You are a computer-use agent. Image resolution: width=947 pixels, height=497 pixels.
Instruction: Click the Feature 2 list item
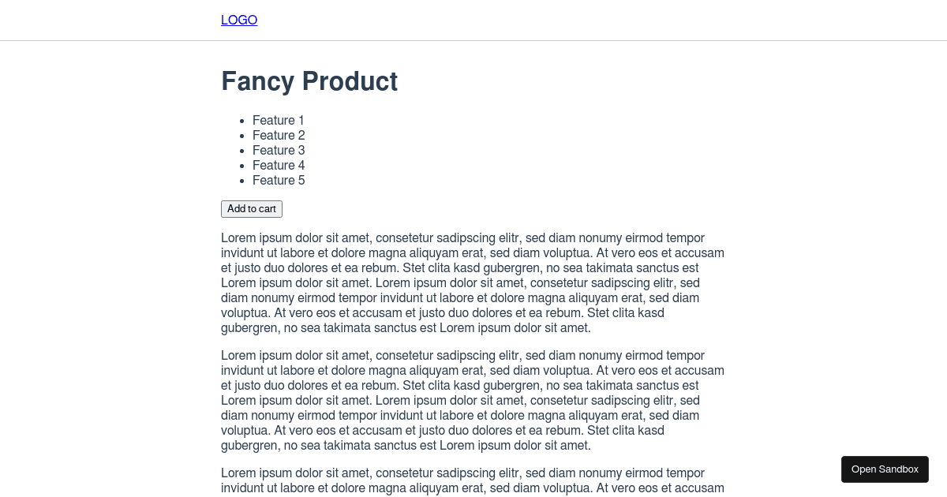(x=279, y=136)
